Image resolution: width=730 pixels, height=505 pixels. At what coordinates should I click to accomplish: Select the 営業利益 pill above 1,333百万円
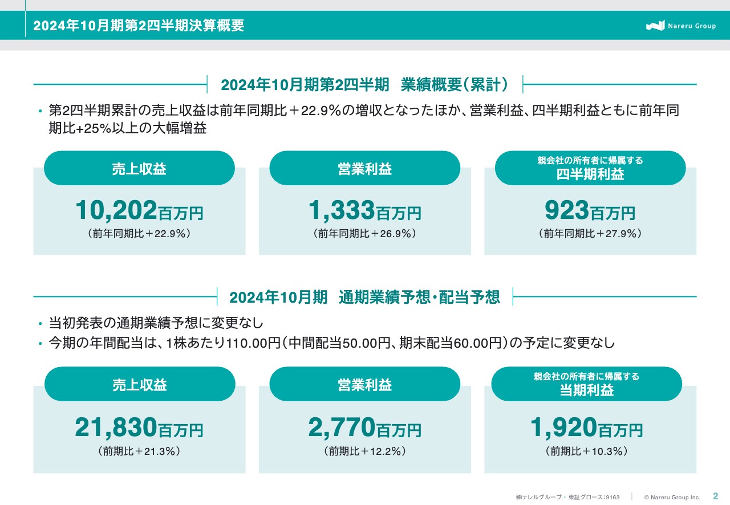click(x=364, y=169)
